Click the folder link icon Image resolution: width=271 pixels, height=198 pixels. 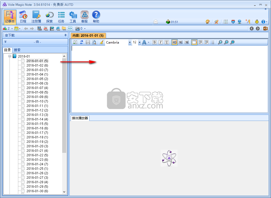(64, 29)
